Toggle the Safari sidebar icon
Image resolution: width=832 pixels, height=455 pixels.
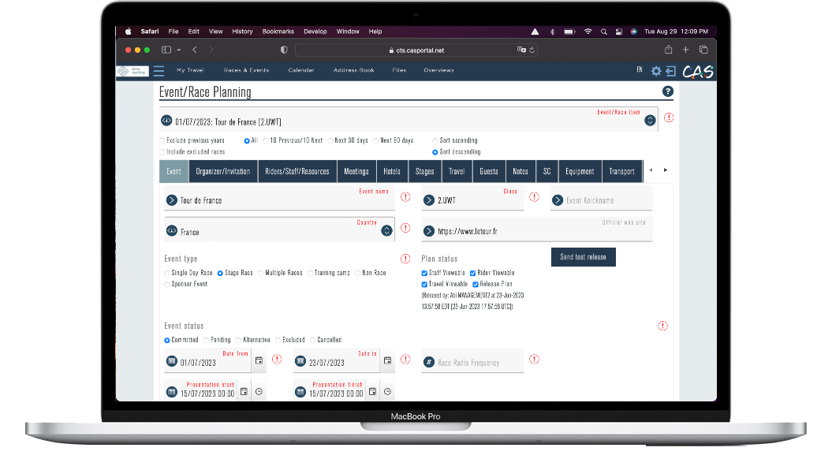tap(166, 50)
